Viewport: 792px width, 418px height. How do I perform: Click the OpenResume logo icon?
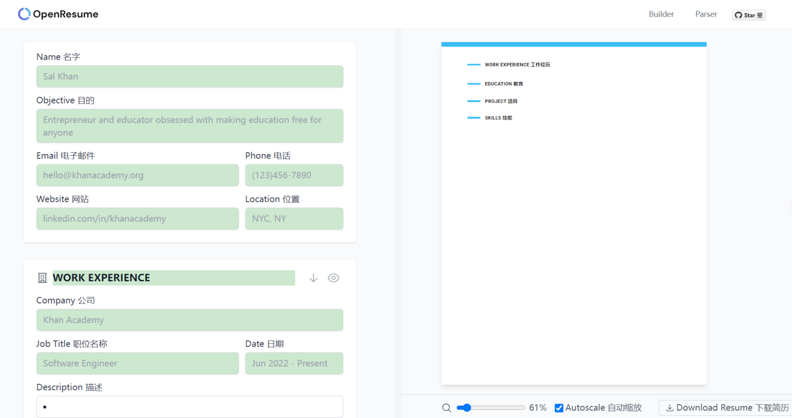24,14
